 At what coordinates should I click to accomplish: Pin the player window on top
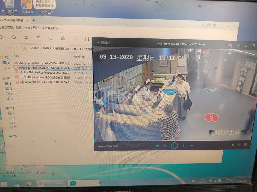pyautogui.click(x=239, y=45)
